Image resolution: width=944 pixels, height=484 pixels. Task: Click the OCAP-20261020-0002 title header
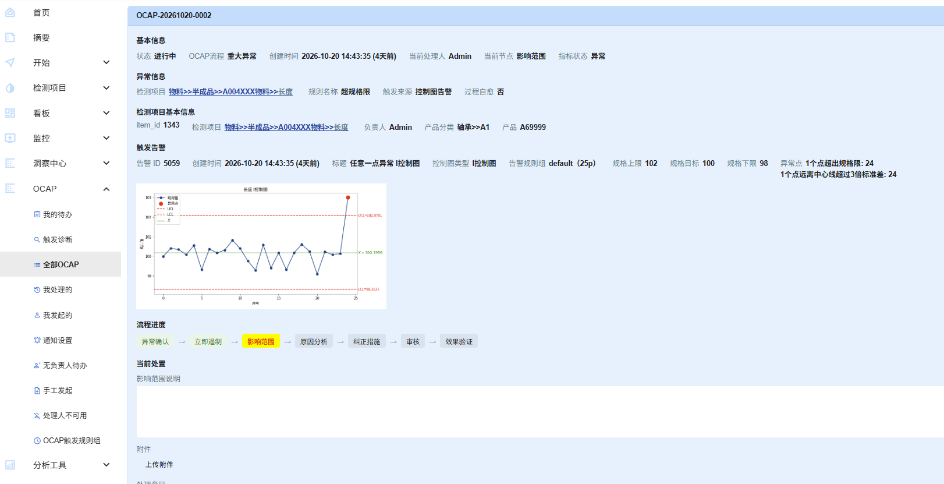[174, 16]
